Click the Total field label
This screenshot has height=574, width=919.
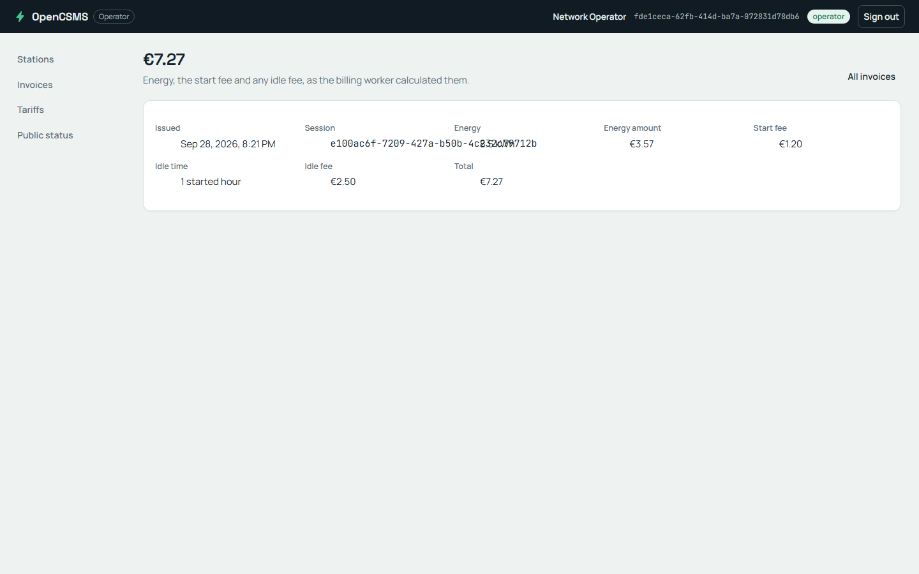pos(464,166)
